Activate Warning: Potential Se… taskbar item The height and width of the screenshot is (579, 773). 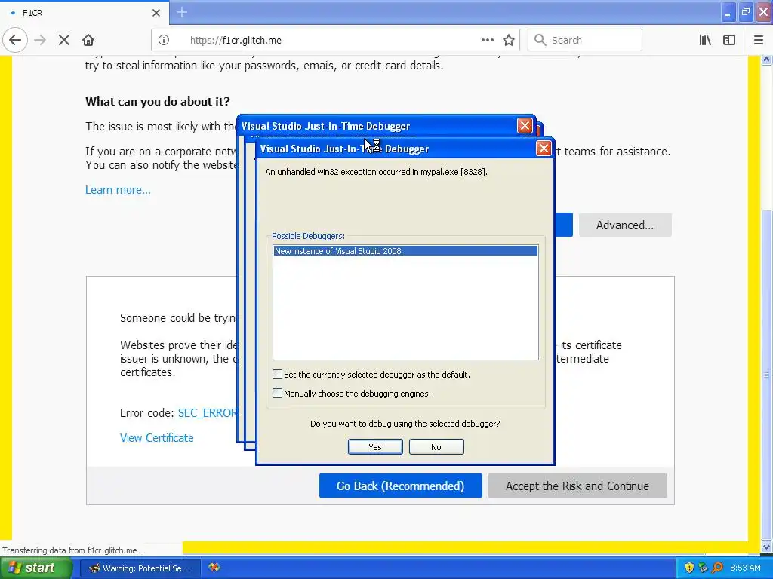click(140, 568)
